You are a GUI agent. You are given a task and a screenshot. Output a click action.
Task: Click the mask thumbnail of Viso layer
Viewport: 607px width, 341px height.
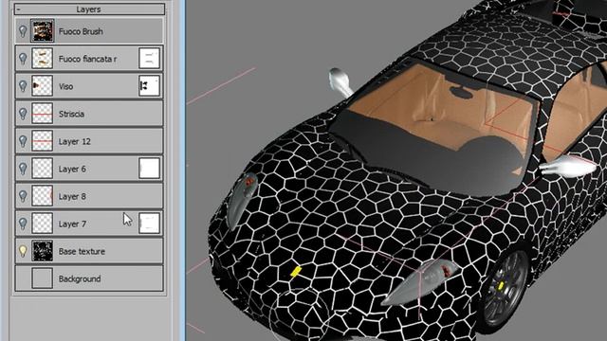click(x=150, y=86)
